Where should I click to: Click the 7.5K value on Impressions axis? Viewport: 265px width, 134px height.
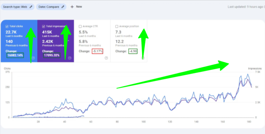[x=257, y=72]
